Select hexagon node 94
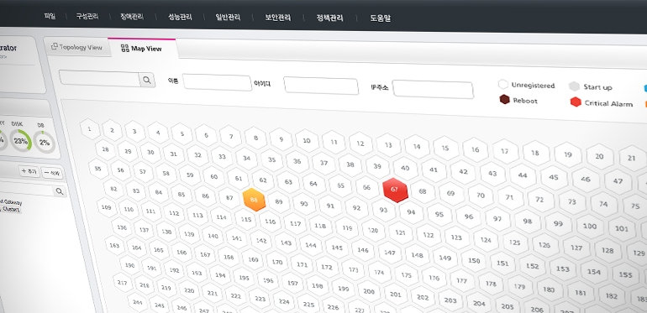 (x=411, y=212)
